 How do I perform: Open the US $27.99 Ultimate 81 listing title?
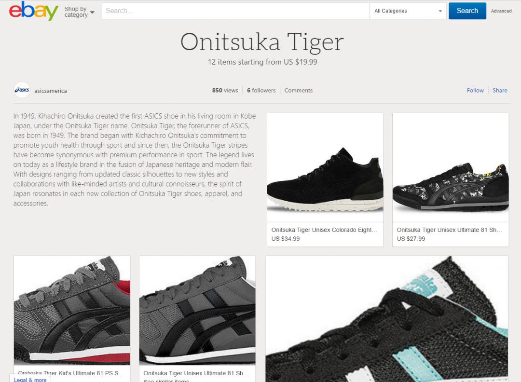click(449, 230)
